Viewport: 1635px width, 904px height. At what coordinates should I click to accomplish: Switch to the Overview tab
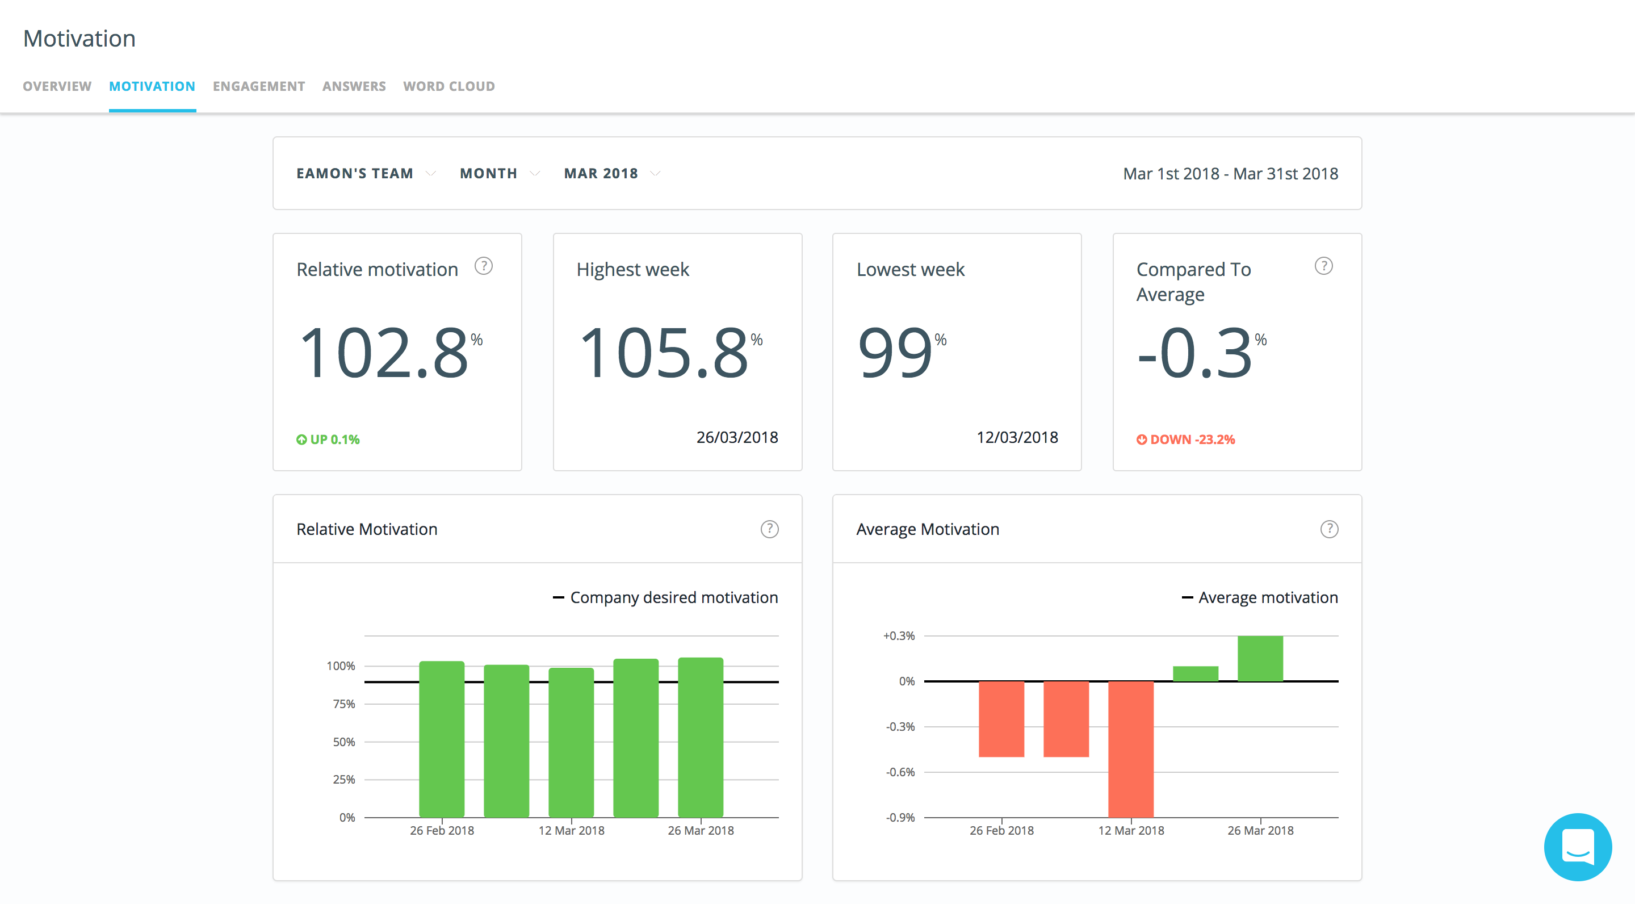(57, 86)
